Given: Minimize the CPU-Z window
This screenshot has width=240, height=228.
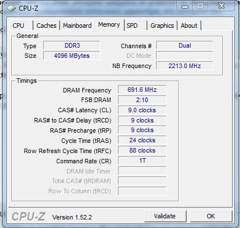Looking at the screenshot, I should point(185,6).
